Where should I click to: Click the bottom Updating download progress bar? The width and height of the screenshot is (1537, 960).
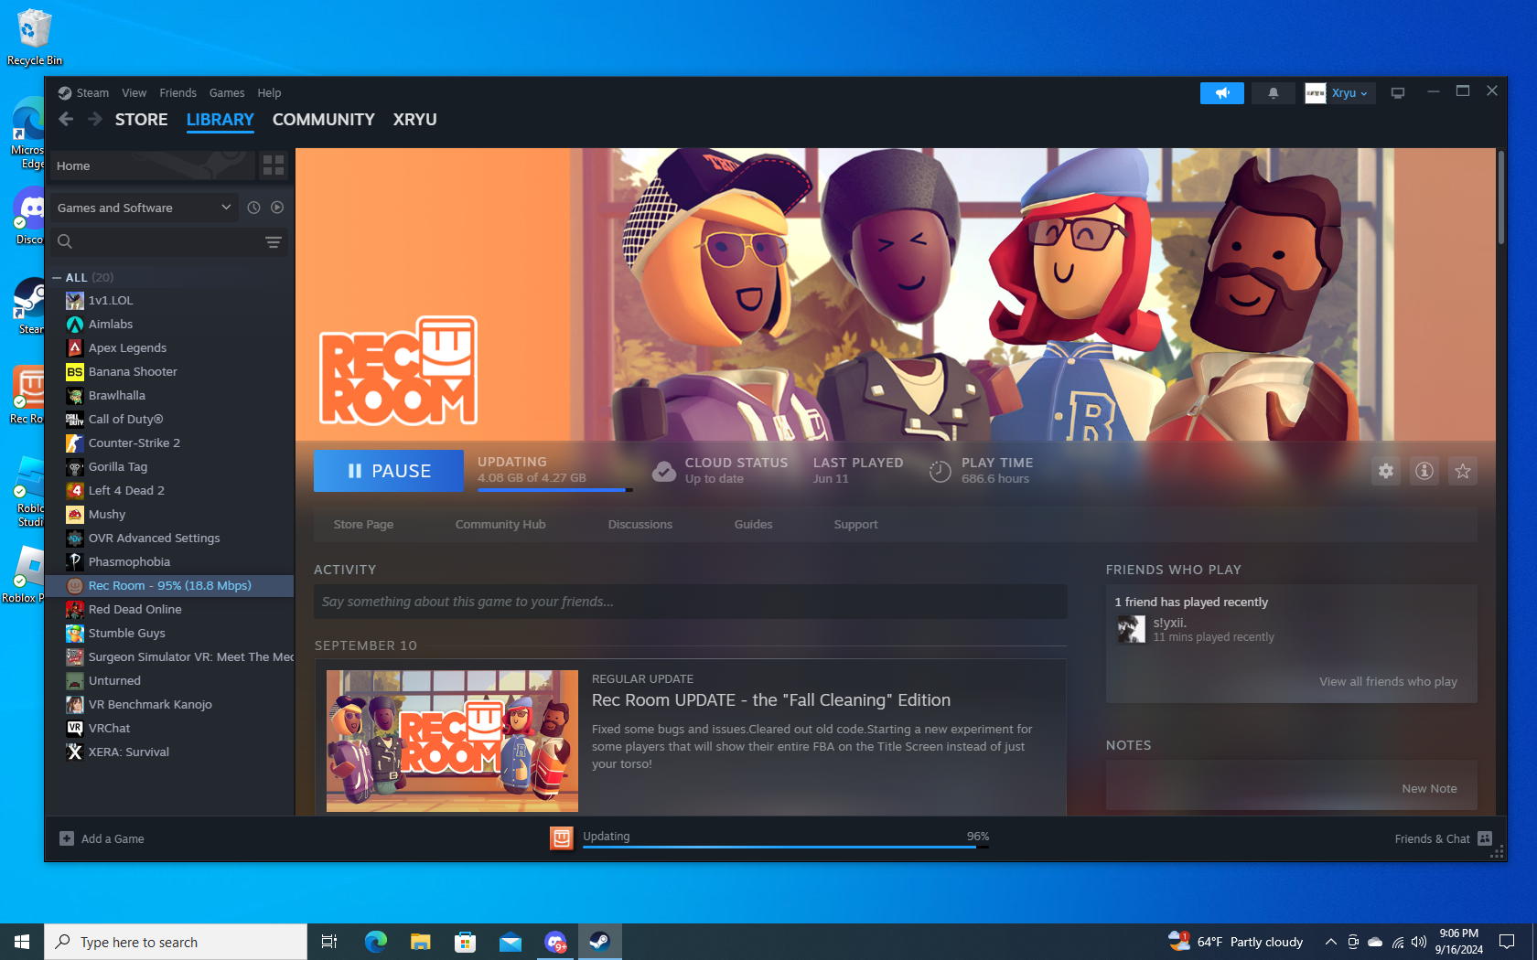(786, 847)
